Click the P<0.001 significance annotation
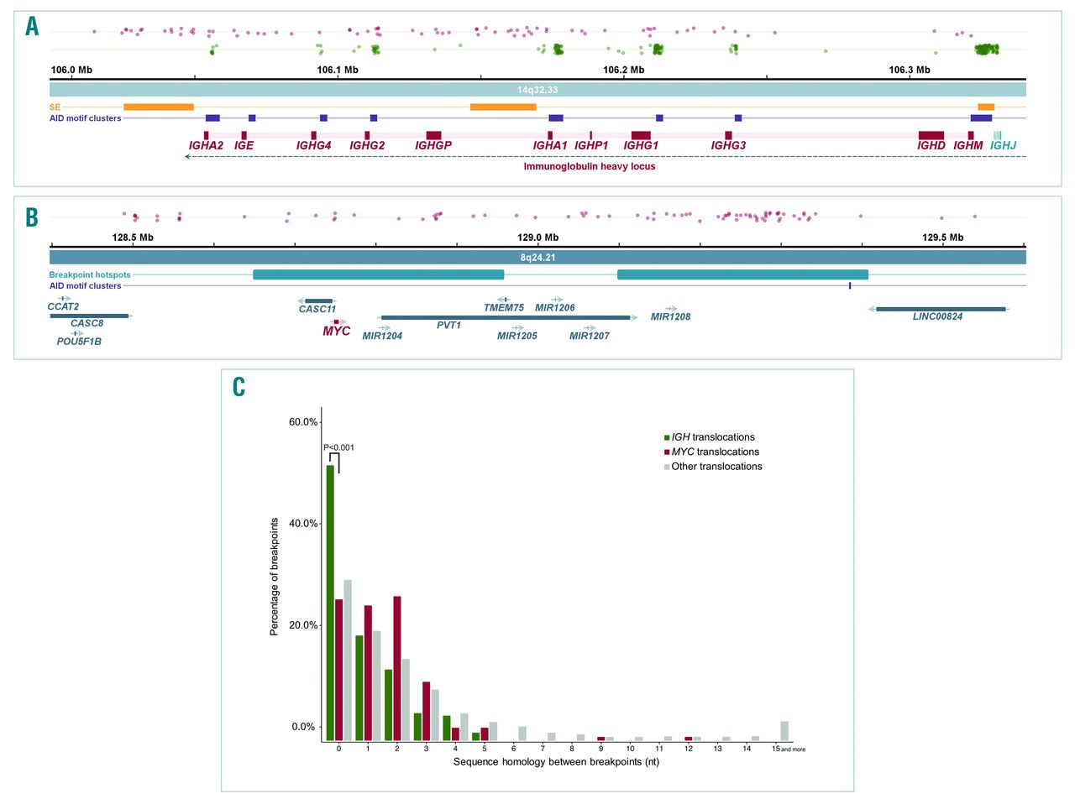Viewport: 1075px width, 799px height. (338, 447)
